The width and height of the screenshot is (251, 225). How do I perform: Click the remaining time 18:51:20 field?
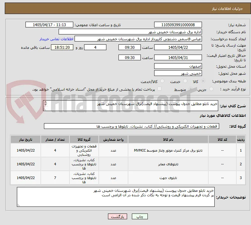pos(62,47)
